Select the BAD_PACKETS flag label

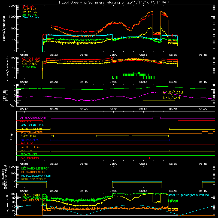coord(30,158)
